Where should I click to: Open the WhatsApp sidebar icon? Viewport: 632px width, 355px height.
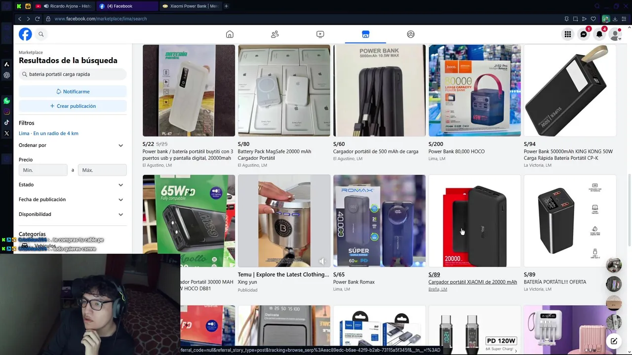(6, 101)
